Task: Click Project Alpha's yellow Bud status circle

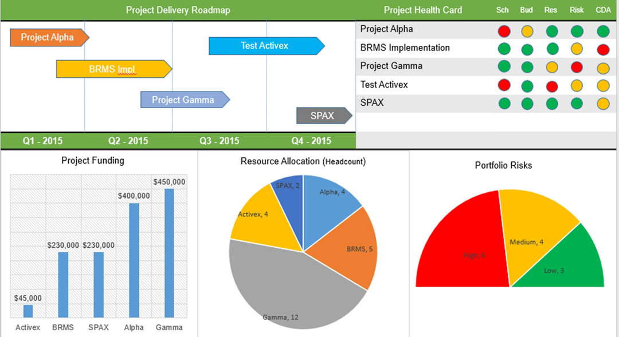Action: pos(527,31)
